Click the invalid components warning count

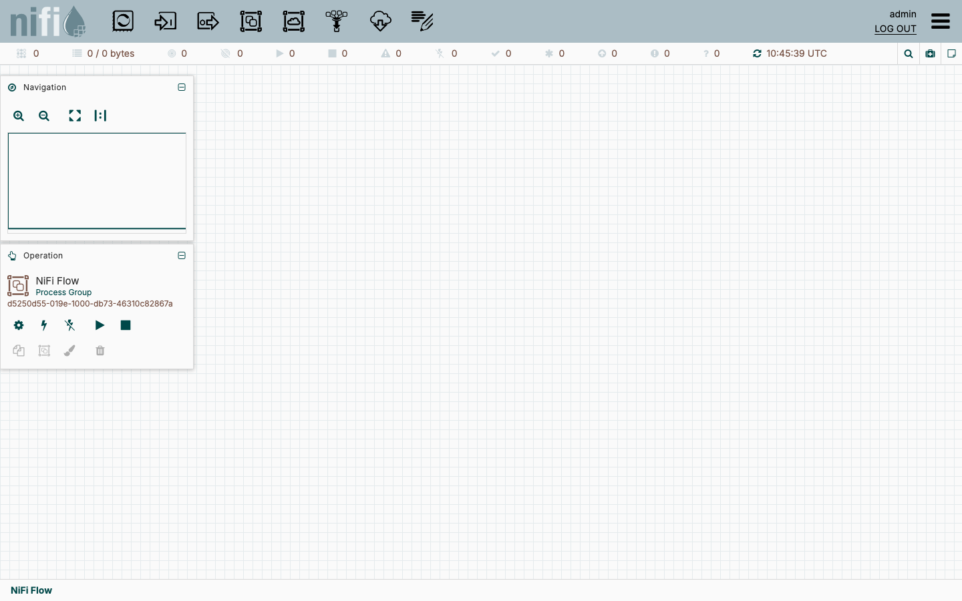tap(391, 53)
